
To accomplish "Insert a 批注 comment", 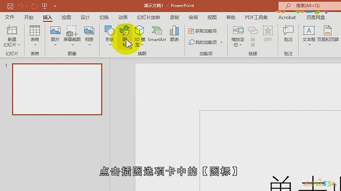I will pos(289,34).
